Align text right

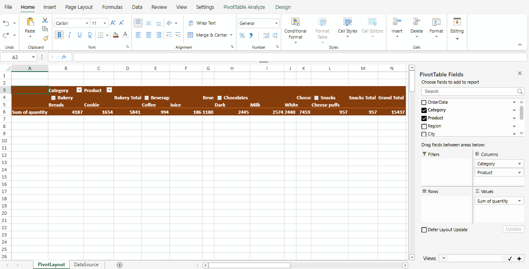point(159,35)
